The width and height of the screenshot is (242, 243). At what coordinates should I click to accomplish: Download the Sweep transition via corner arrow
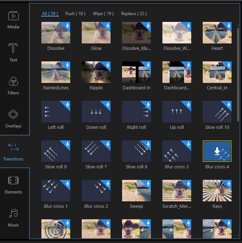[x=148, y=183]
